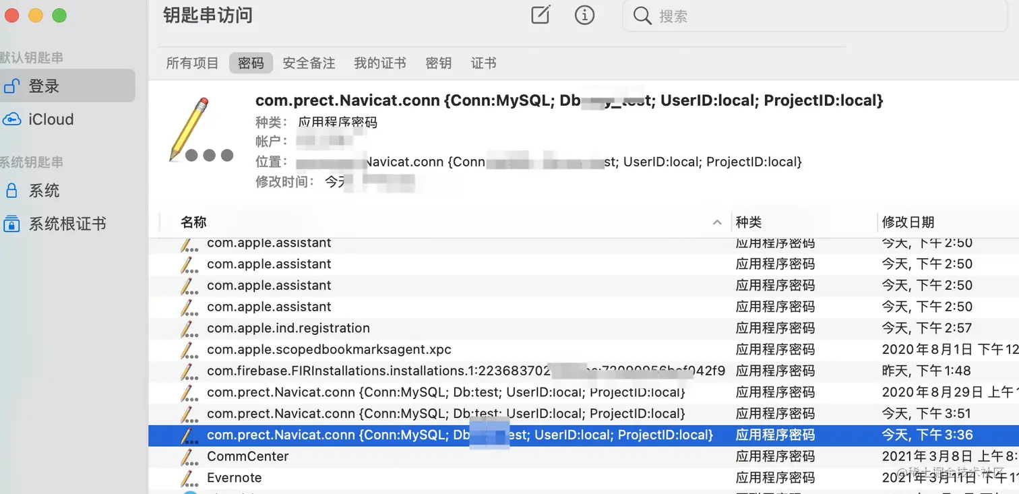
Task: Click the iCloud cloud key icon
Action: point(12,119)
